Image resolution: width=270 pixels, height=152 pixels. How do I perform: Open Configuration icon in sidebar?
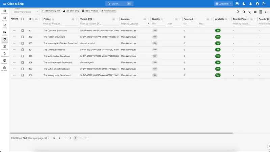[x=5, y=61]
